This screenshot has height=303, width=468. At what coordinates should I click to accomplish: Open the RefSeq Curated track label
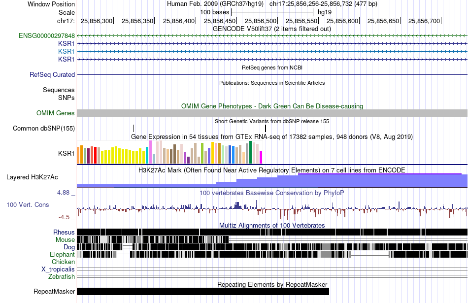52,74
